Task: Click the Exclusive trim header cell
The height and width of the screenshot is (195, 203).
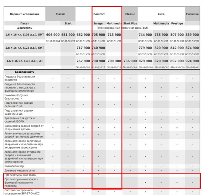Action: pos(192,14)
